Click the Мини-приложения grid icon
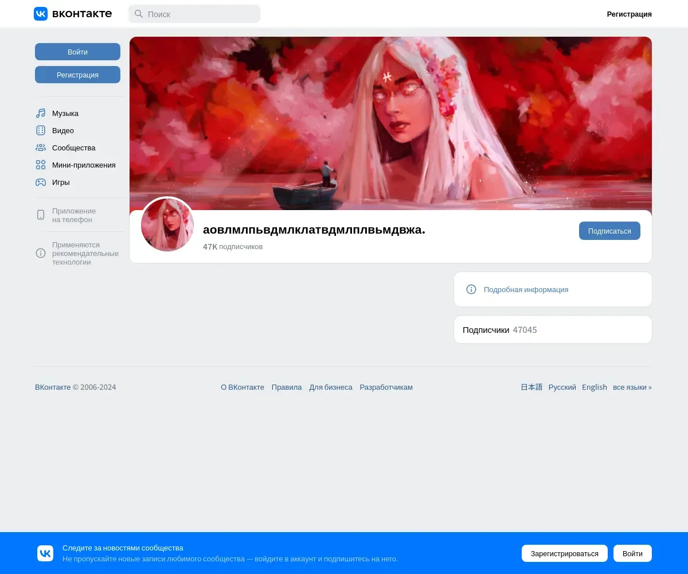 (41, 165)
